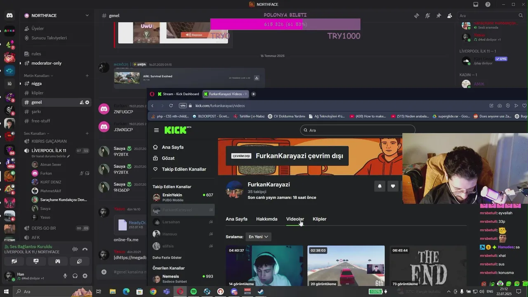528x297 pixels.
Task: Open the CV Doldurma Yardımı bookmark
Action: [286, 116]
